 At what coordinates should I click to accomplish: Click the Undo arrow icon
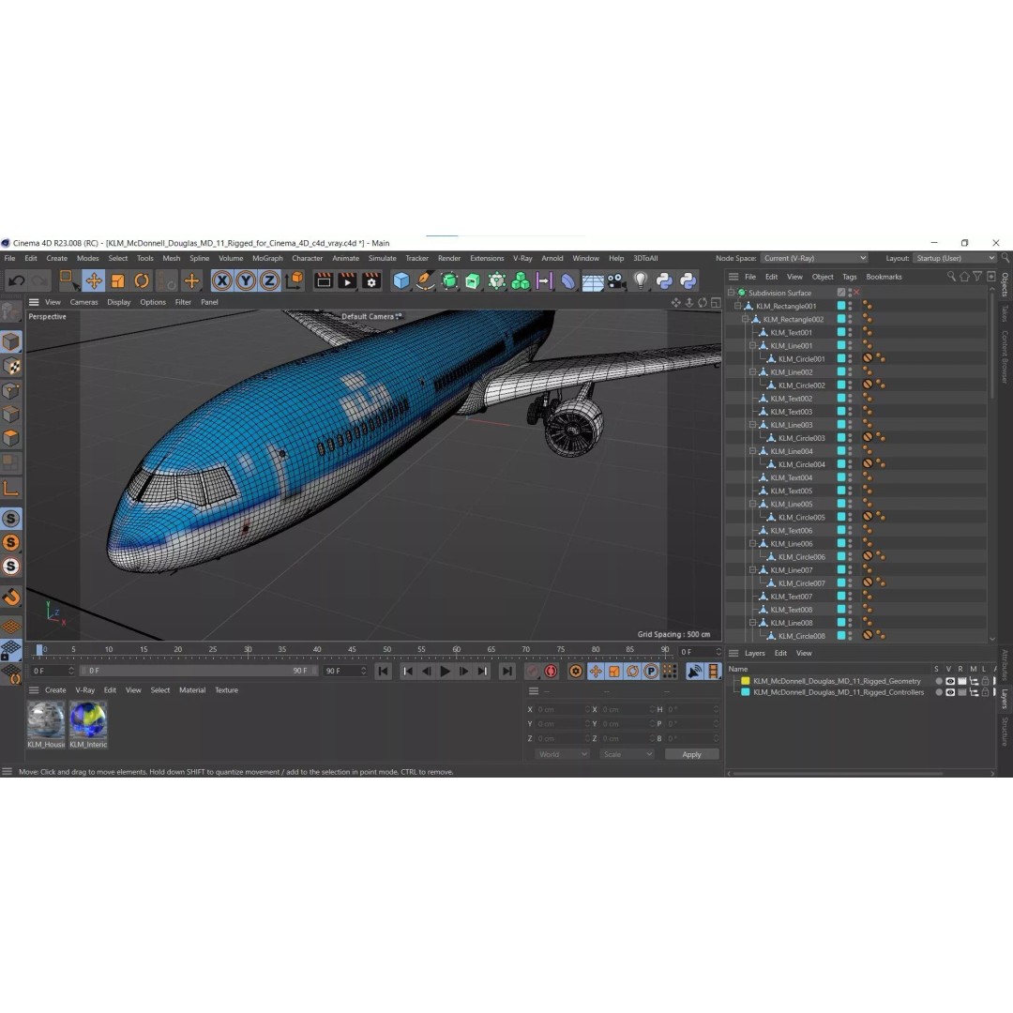pos(17,280)
